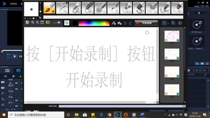Toggle the texture option no-symbol box

67,23
